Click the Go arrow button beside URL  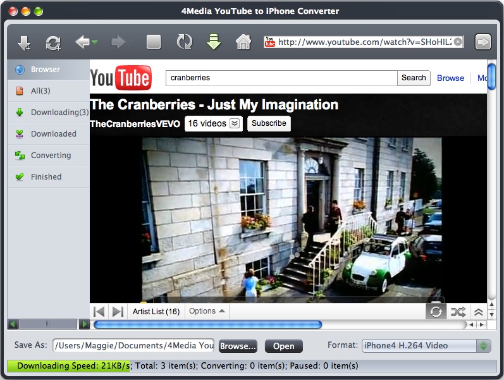pos(482,42)
